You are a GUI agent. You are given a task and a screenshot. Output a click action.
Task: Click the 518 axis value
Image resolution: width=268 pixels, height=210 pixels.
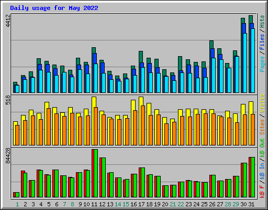[8, 100]
